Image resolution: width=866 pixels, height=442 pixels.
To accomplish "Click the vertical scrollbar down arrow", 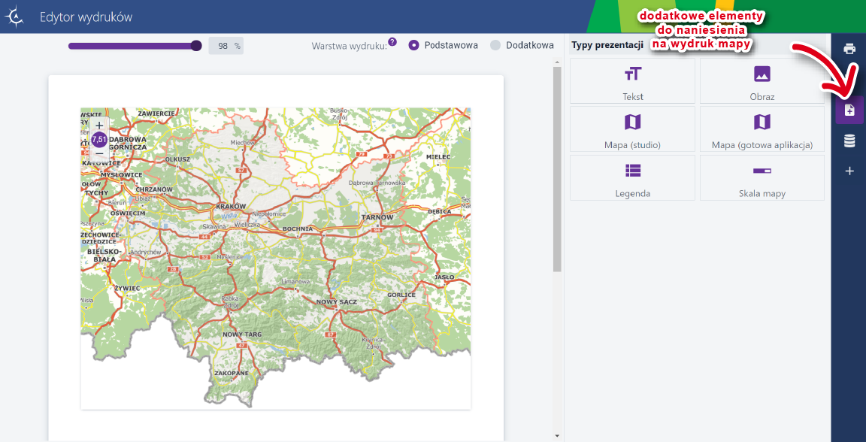I will [557, 435].
